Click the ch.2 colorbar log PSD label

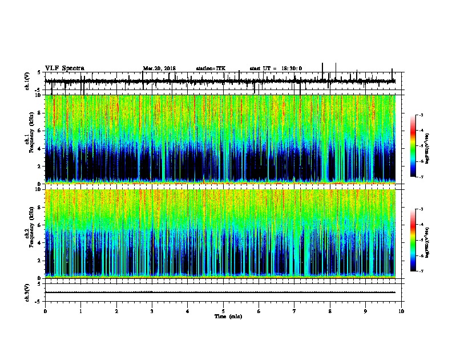click(x=427, y=242)
